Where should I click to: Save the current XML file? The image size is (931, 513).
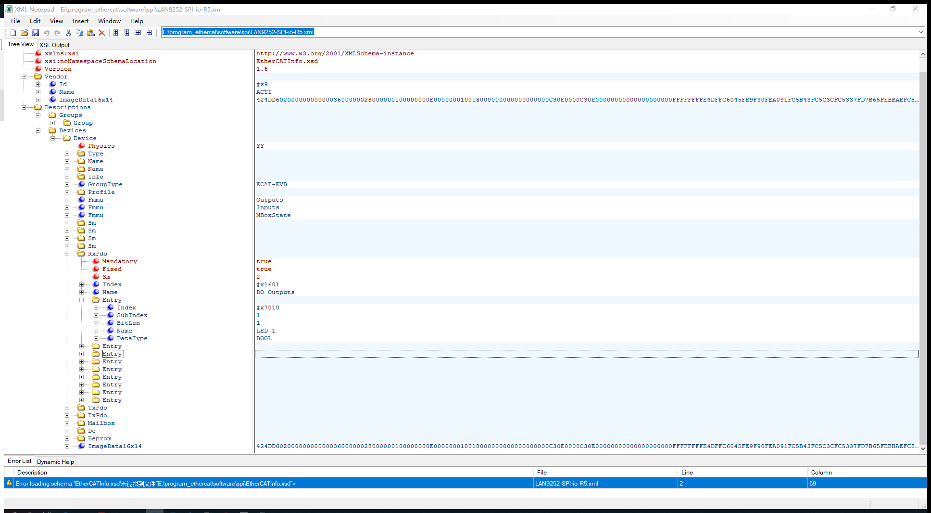(x=36, y=32)
